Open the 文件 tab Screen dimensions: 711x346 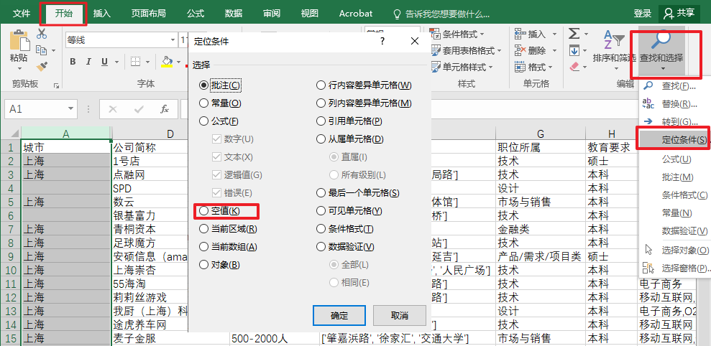click(22, 14)
